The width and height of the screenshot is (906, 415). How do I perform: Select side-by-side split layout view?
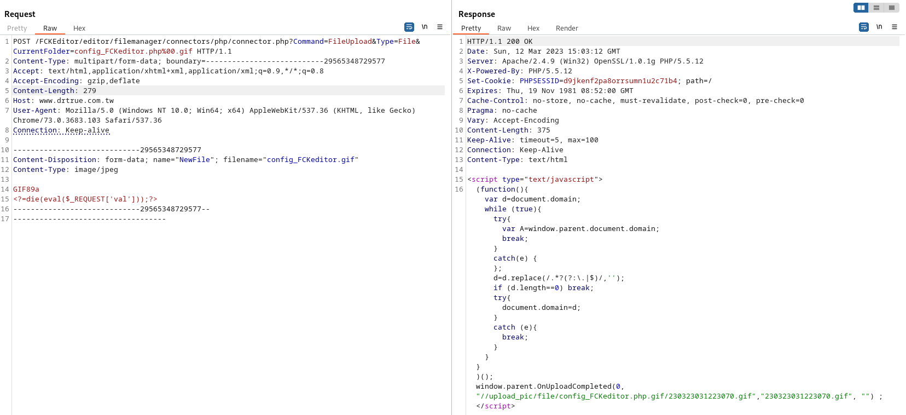coord(861,8)
